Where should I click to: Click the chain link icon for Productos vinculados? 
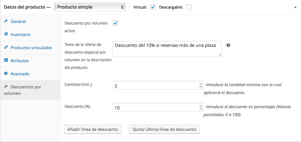click(x=6, y=47)
